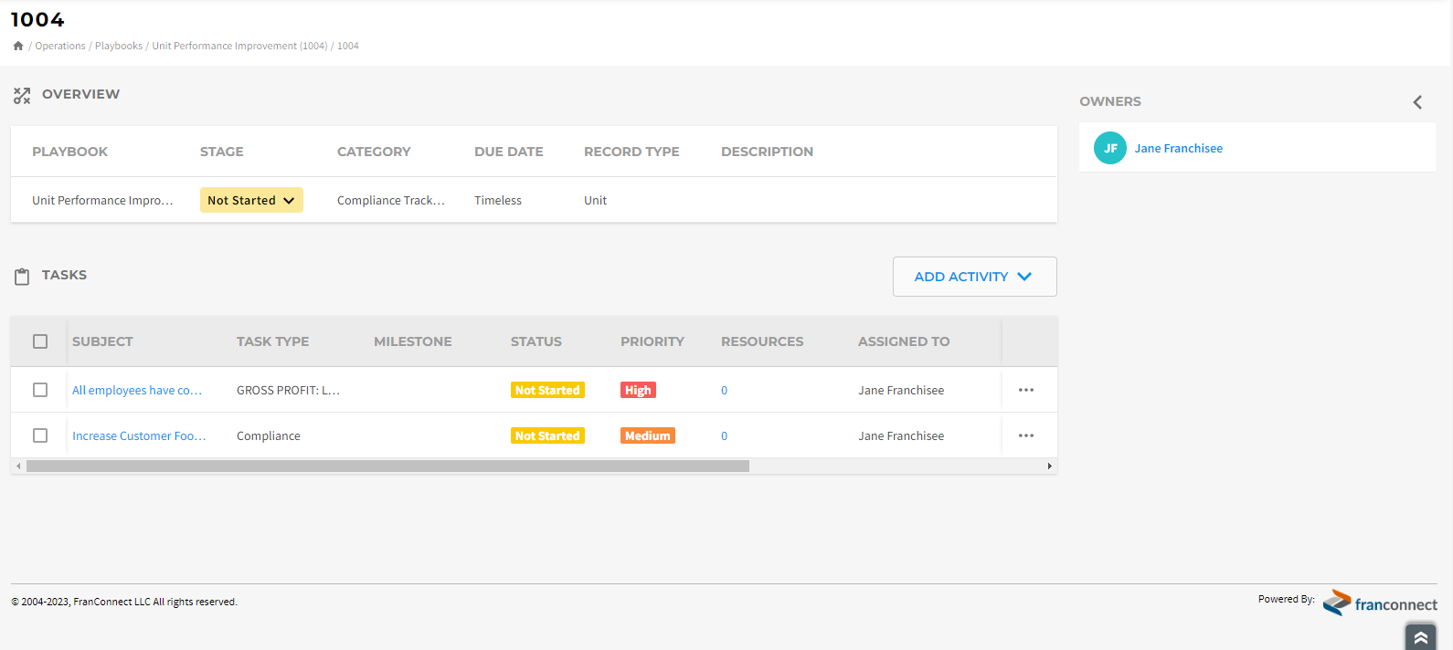Click the Tasks clipboard icon
Image resolution: width=1453 pixels, height=650 pixels.
coord(22,276)
